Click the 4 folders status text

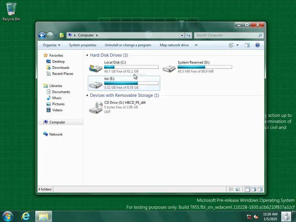click(45, 189)
